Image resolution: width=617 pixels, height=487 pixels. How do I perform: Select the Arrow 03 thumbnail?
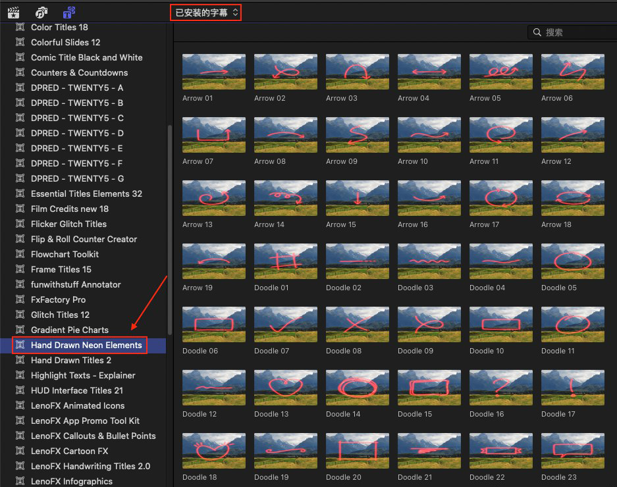click(x=358, y=72)
